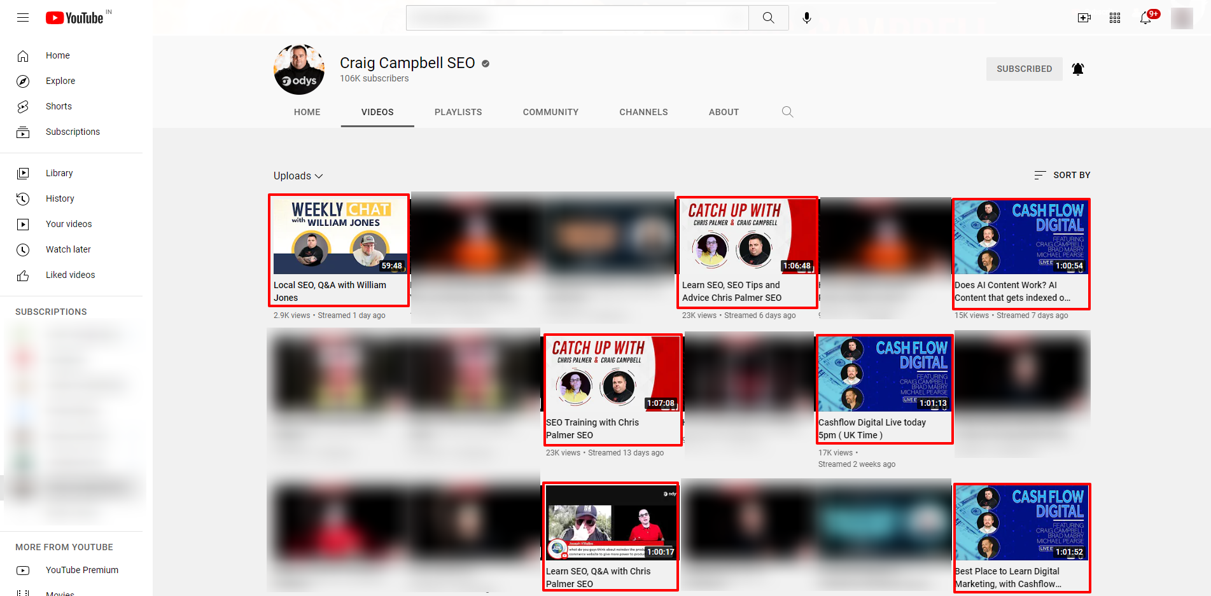This screenshot has height=596, width=1211.
Task: Switch to PLAYLISTS tab
Action: coord(458,112)
